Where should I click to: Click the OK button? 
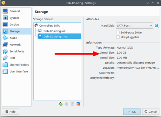tap(132, 112)
